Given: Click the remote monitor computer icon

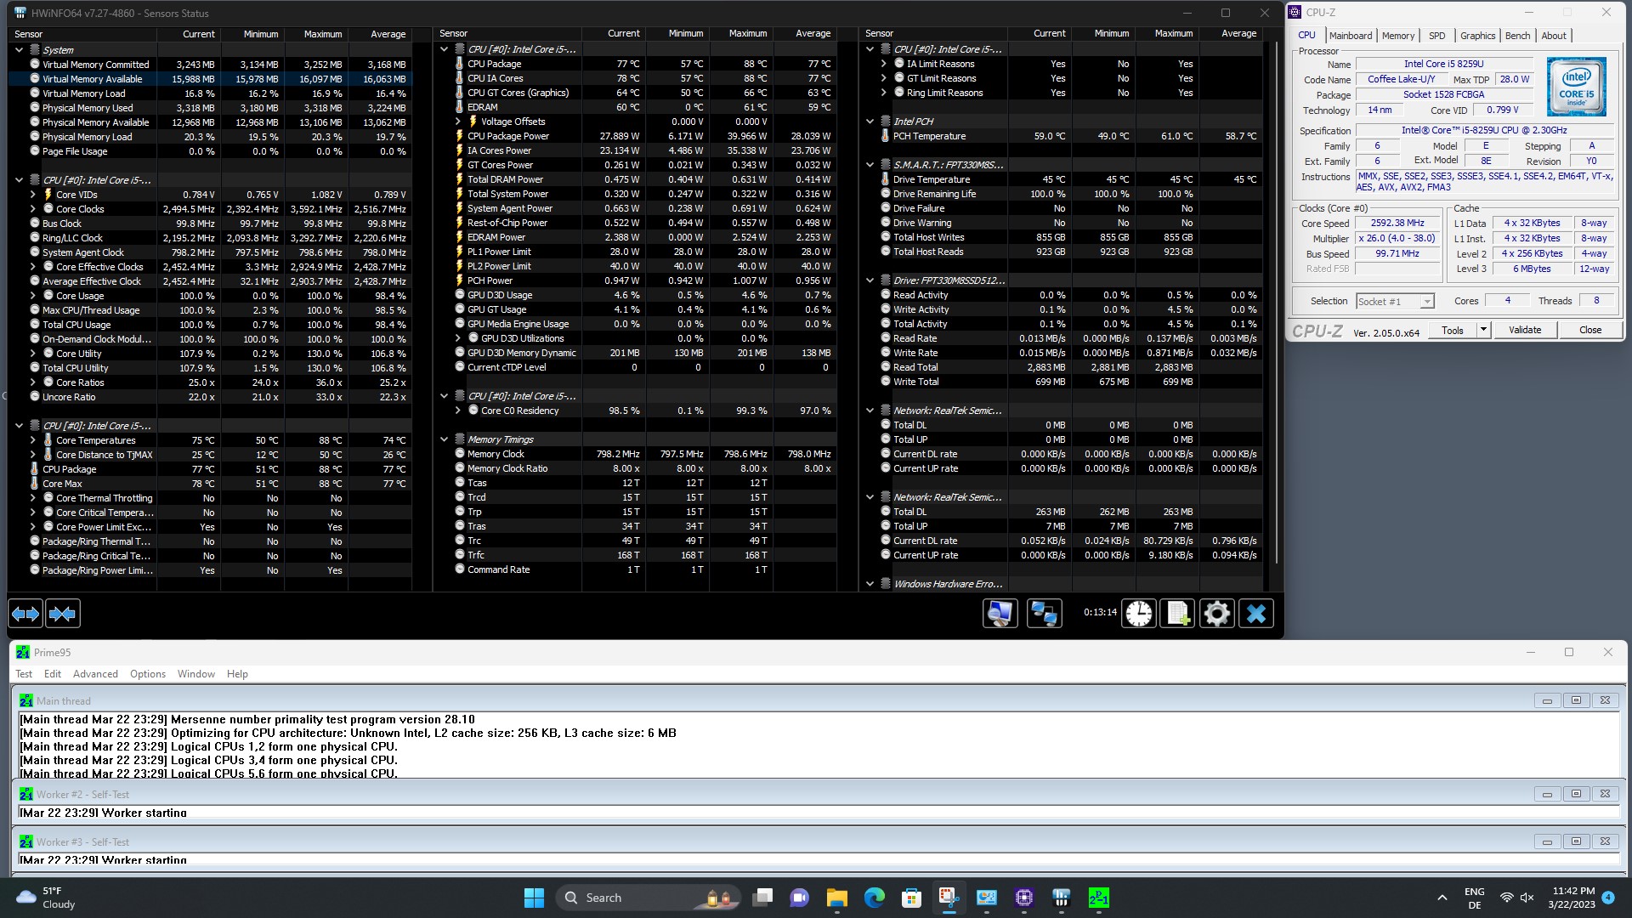Looking at the screenshot, I should click(x=1000, y=613).
